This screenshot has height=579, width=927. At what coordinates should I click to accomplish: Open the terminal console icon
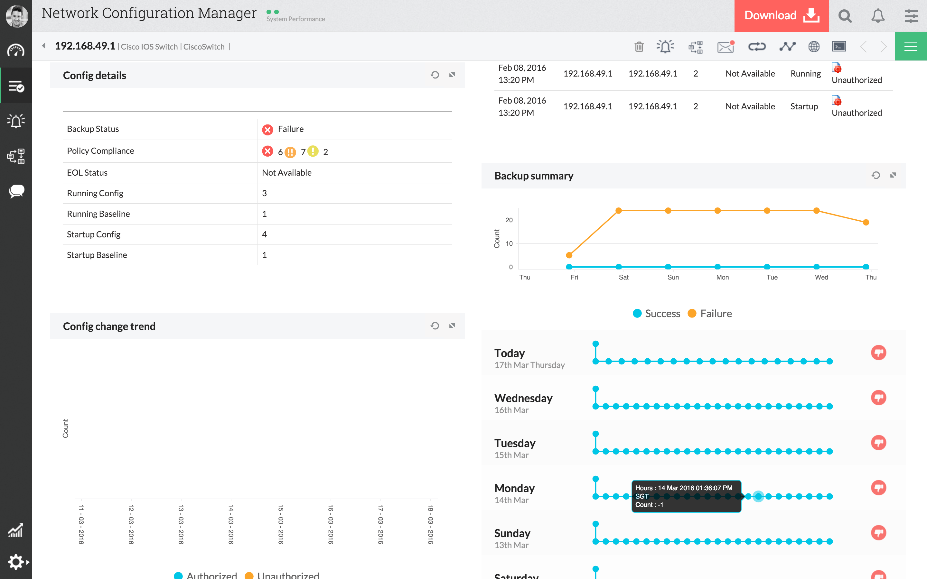(x=839, y=47)
